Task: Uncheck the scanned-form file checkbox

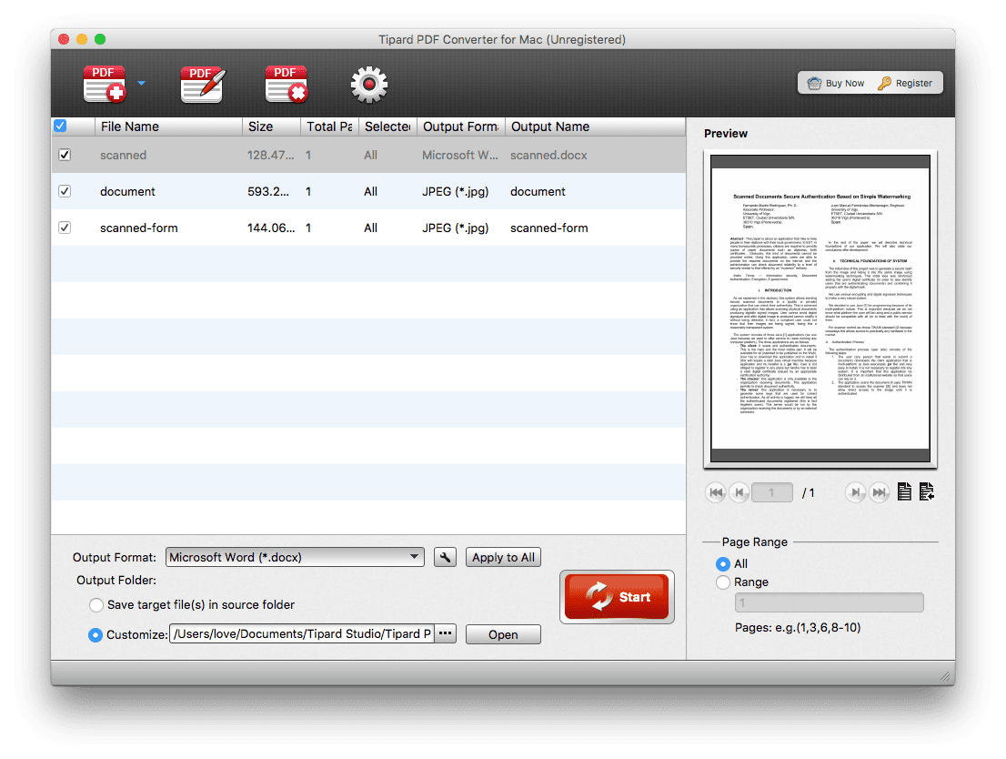Action: point(65,228)
